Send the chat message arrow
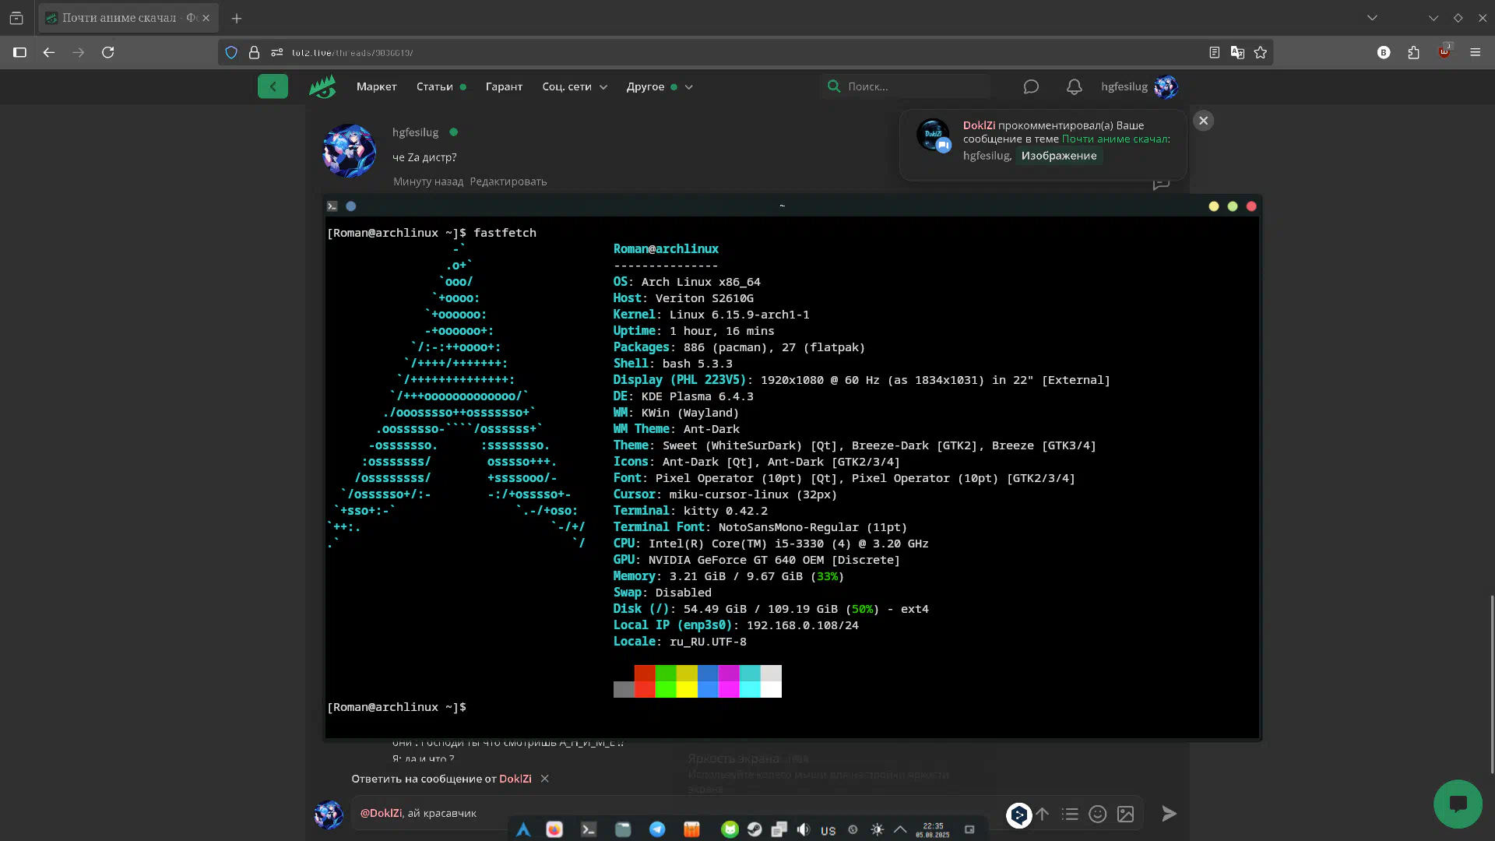 coord(1169,814)
